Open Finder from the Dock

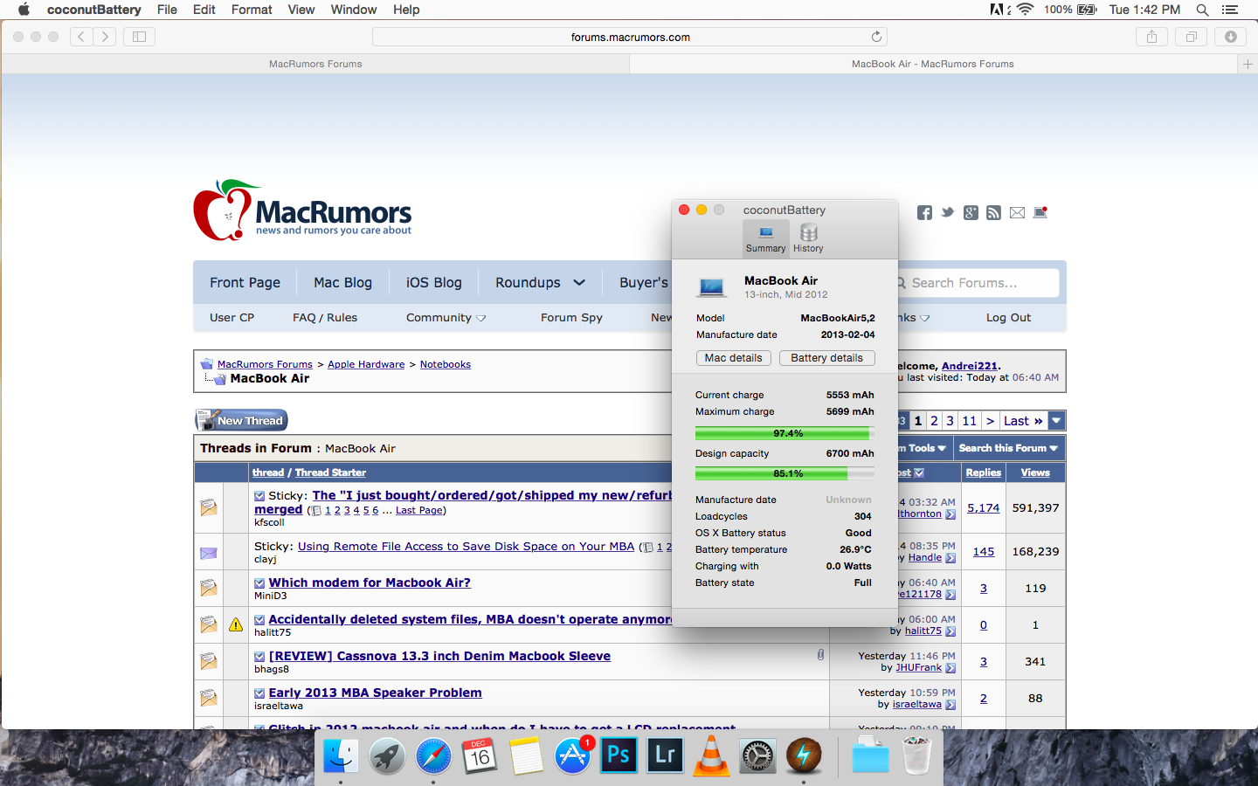(341, 755)
